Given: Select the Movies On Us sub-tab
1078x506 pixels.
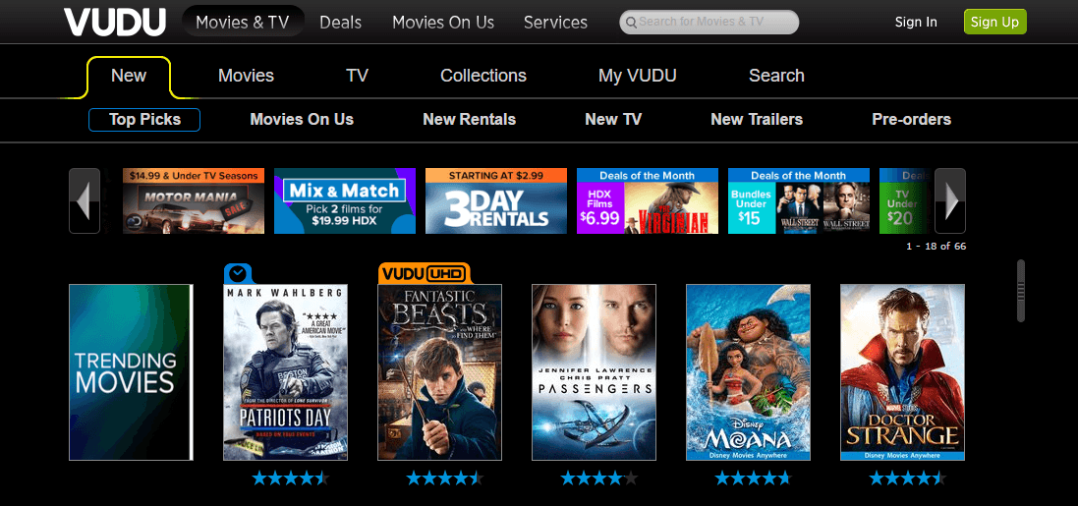Looking at the screenshot, I should (302, 120).
